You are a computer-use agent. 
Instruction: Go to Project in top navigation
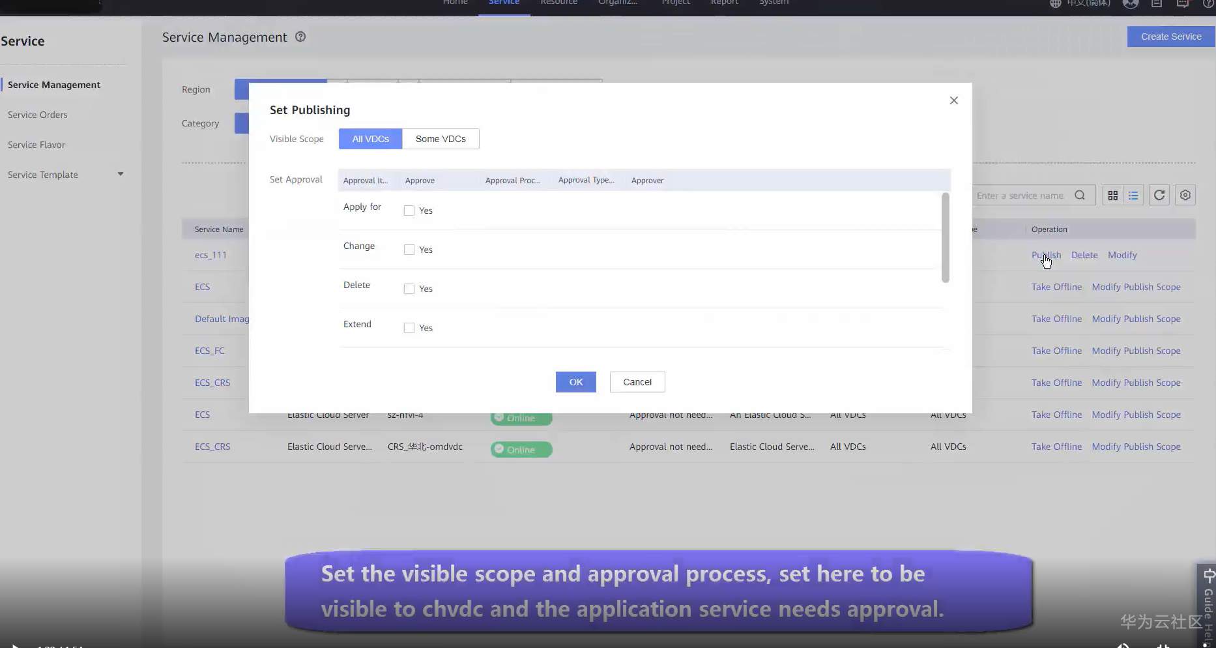coord(676,3)
